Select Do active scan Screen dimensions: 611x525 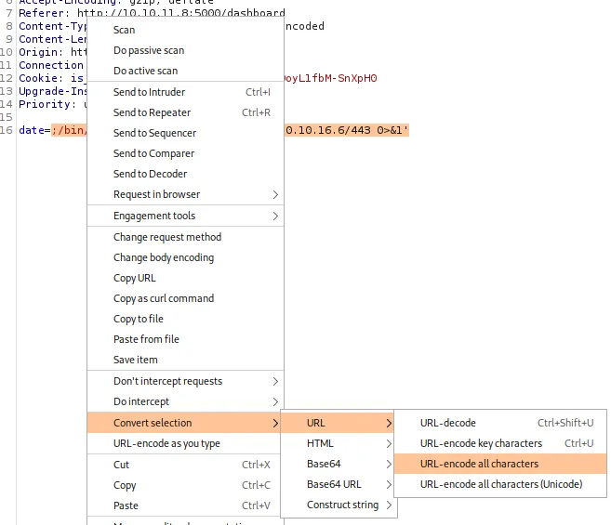pos(185,71)
